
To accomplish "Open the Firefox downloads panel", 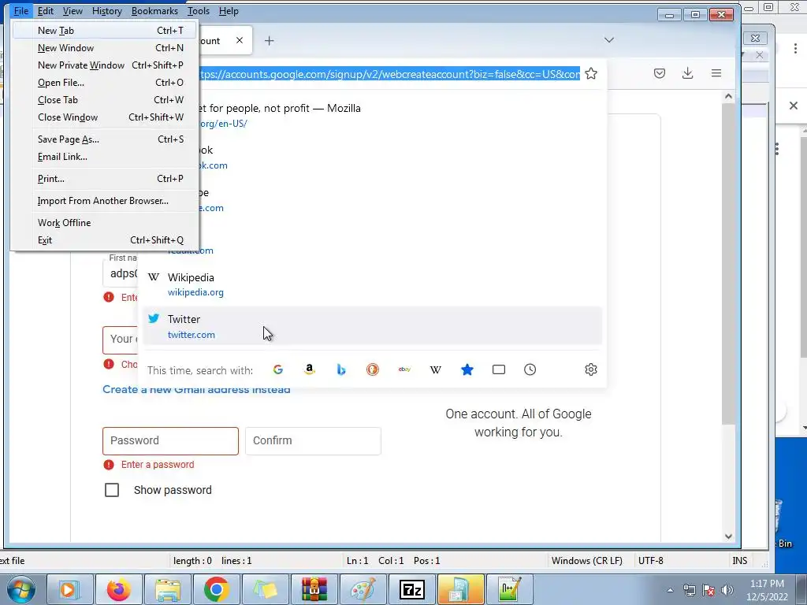I will (687, 73).
